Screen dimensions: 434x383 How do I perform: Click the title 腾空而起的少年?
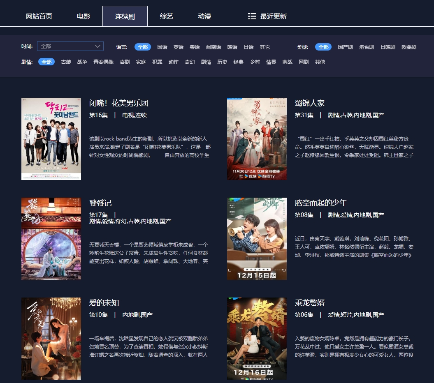(x=321, y=203)
